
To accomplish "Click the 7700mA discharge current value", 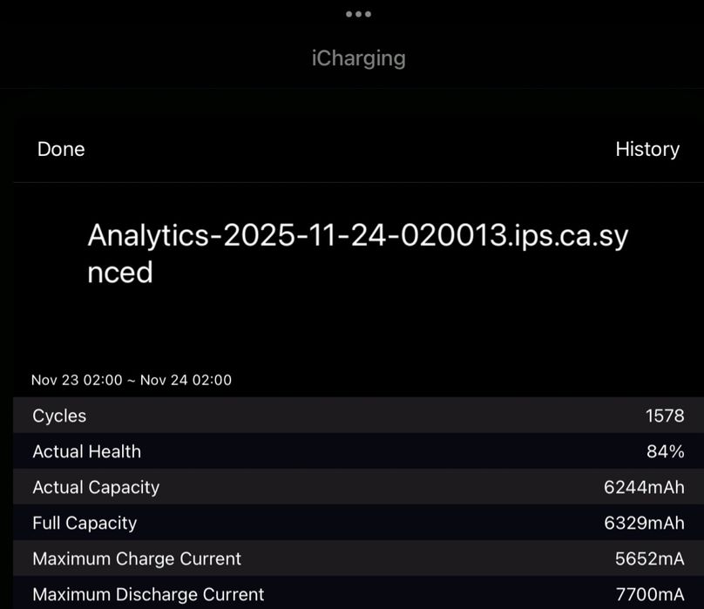I will click(649, 594).
